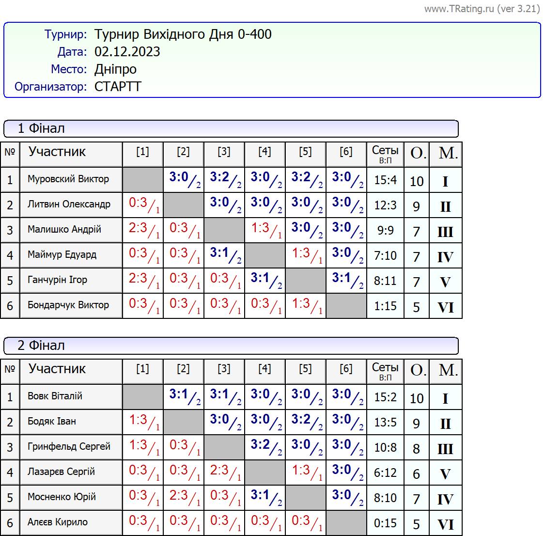Select participant Бодяк Іван
The image size is (545, 536).
coord(52,421)
